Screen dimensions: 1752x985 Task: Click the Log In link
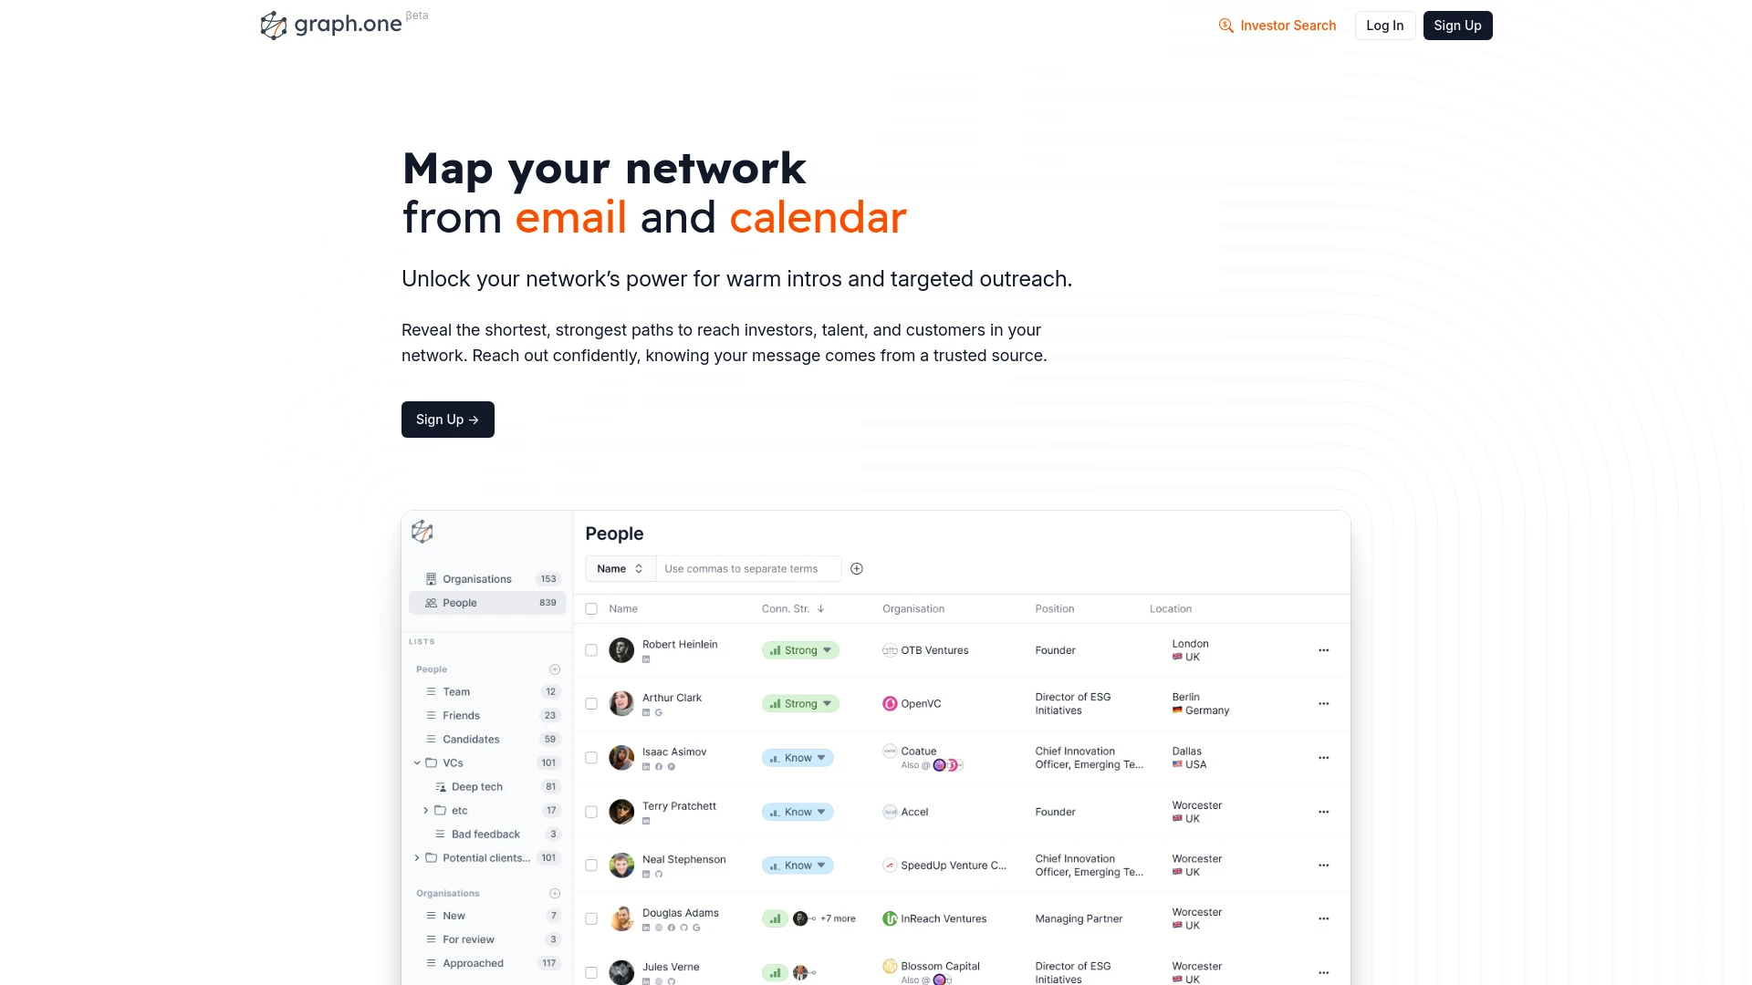[1385, 26]
